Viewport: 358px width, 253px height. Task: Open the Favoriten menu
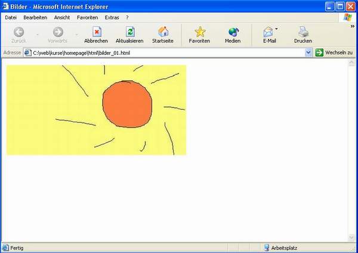88,17
